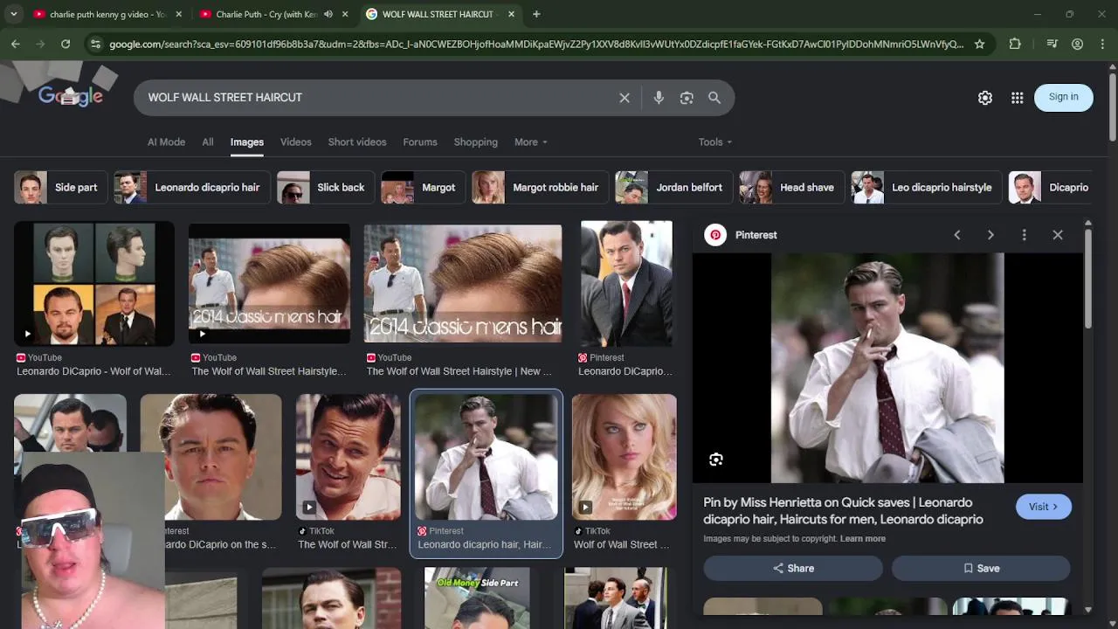Click the browser address bar URL
The width and height of the screenshot is (1118, 629).
coord(535,44)
